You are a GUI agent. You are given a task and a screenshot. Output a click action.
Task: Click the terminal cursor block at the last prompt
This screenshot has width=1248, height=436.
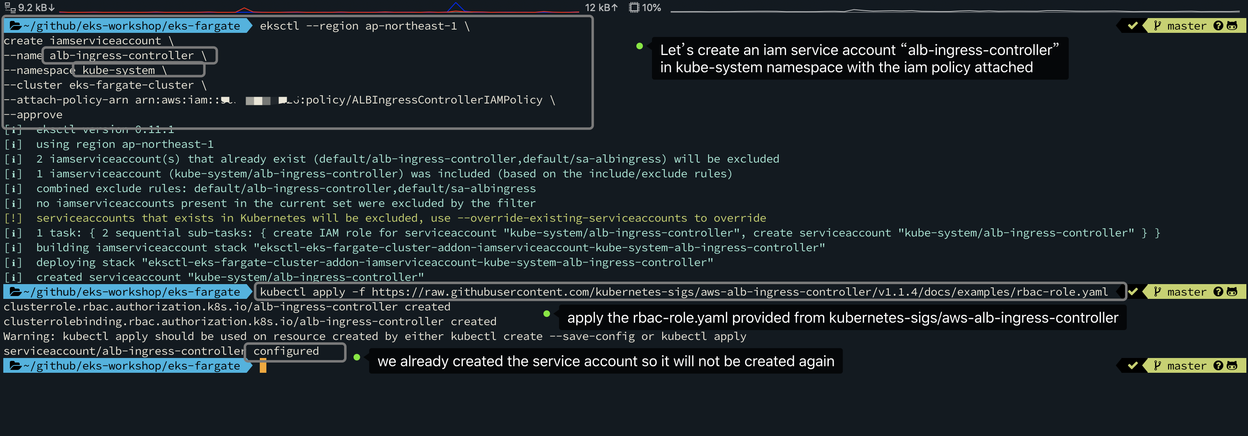pos(263,366)
